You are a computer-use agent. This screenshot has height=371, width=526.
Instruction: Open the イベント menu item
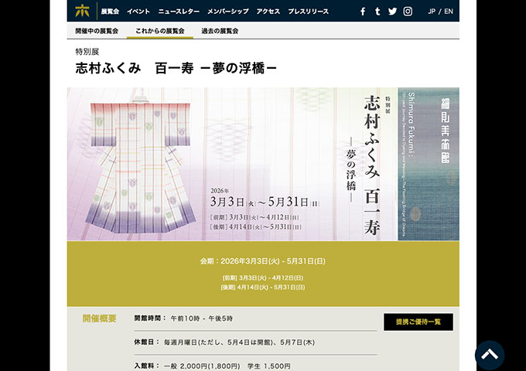[138, 12]
